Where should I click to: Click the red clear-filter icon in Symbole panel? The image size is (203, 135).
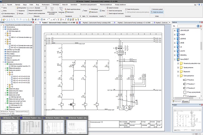click(x=201, y=26)
